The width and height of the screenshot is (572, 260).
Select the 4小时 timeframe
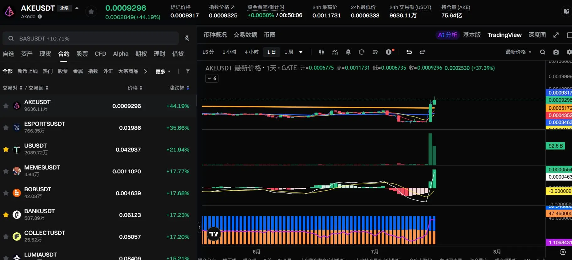pos(251,52)
